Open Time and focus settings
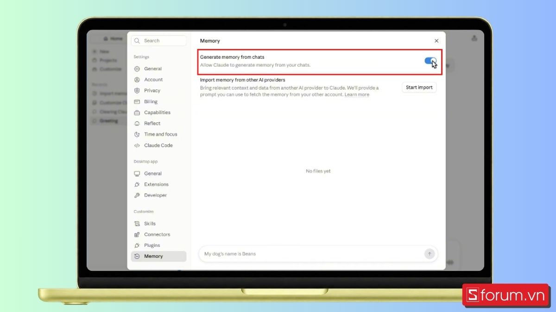 [158, 135]
